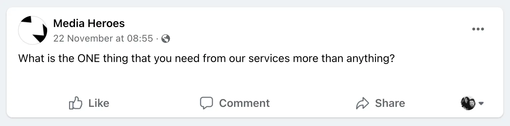Click the Comment button label

(x=244, y=103)
